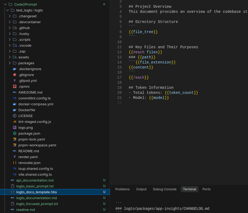Open the packages folder name

point(26,63)
